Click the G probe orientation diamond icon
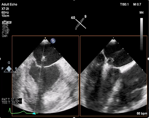This screenshot has width=149, height=118. [9, 69]
